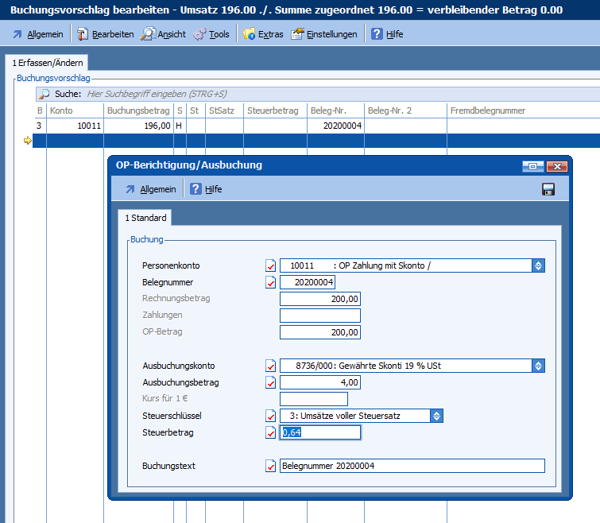This screenshot has height=523, width=600.
Task: Expand the Ausbuchungskonto dropdown
Action: [x=538, y=366]
